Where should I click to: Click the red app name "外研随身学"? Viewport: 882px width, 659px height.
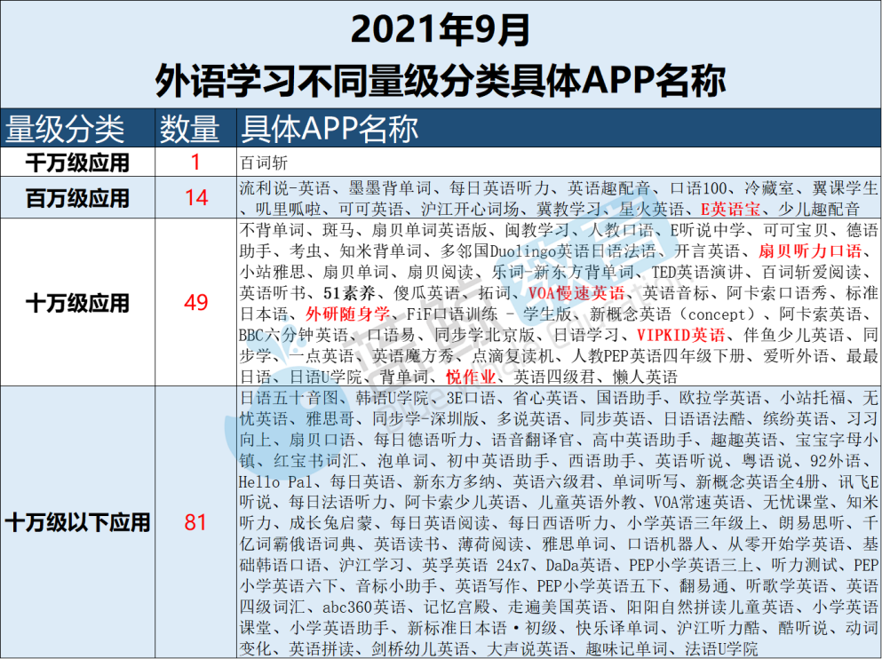point(347,314)
